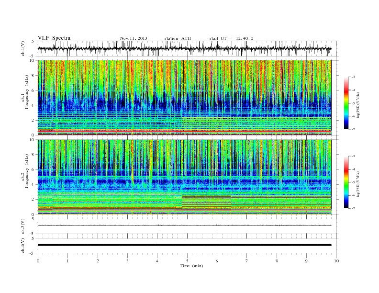This screenshot has height=293, width=379.
Task: Click the ch.1 spectrogram color scale bar
Action: click(x=346, y=103)
